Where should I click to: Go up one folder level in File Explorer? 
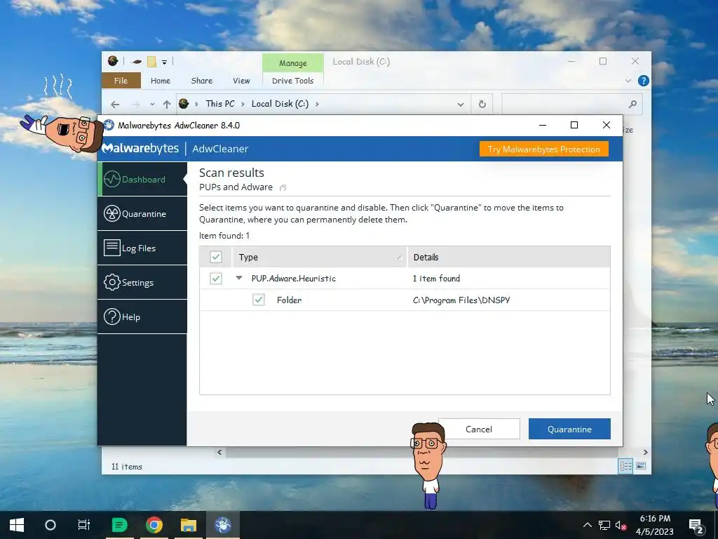coord(167,105)
